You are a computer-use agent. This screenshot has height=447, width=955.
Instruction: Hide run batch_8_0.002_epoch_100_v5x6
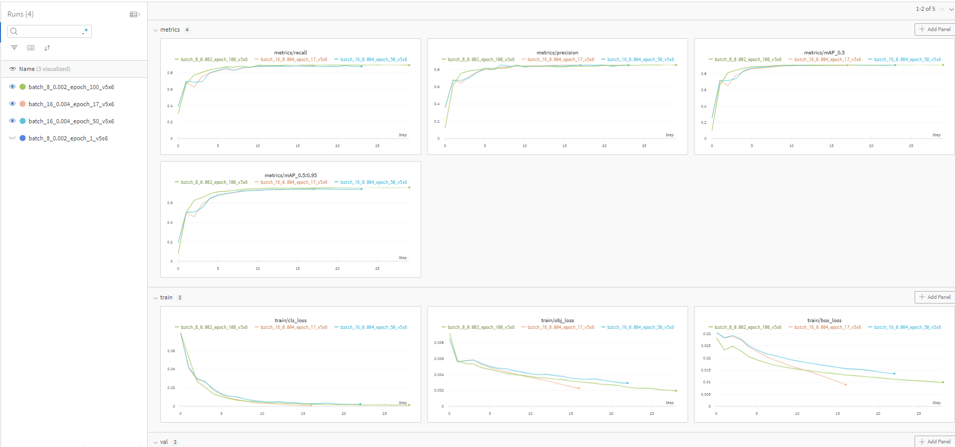[x=12, y=87]
